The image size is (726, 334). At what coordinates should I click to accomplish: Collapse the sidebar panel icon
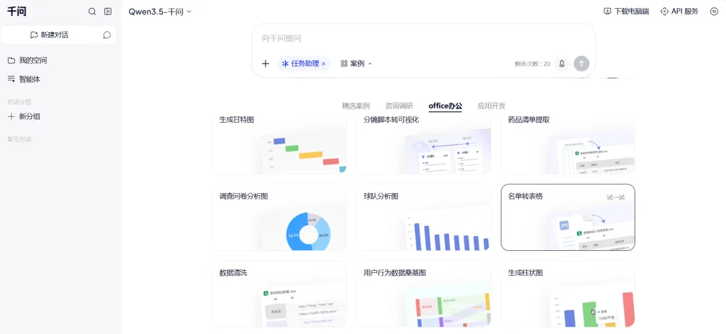coord(108,11)
